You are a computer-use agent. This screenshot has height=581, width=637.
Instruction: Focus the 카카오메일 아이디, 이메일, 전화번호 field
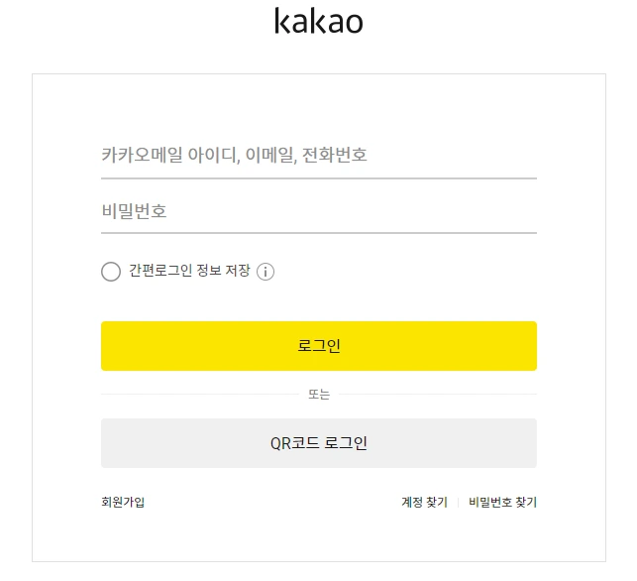(318, 156)
